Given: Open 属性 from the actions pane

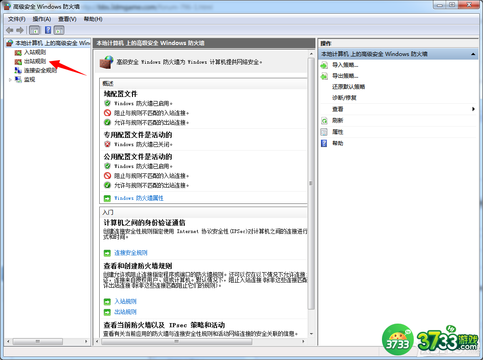Looking at the screenshot, I should [x=337, y=132].
